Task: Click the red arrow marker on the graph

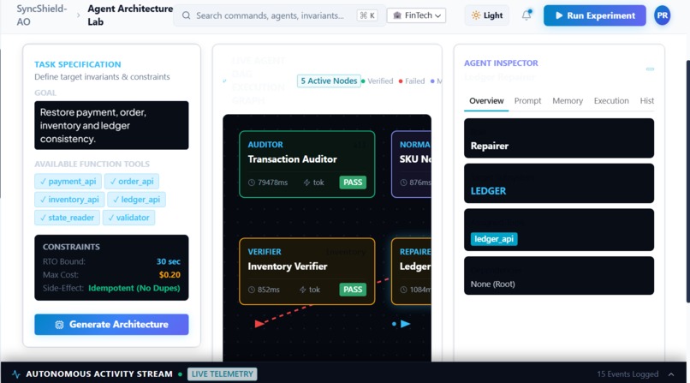Action: [x=259, y=324]
